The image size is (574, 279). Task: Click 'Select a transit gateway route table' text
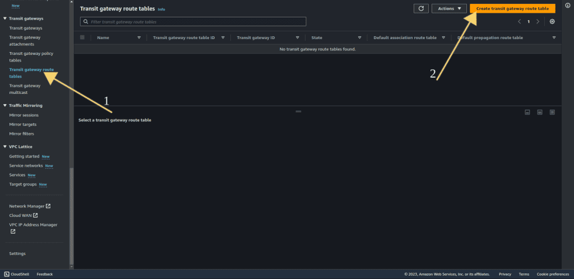[x=114, y=120]
